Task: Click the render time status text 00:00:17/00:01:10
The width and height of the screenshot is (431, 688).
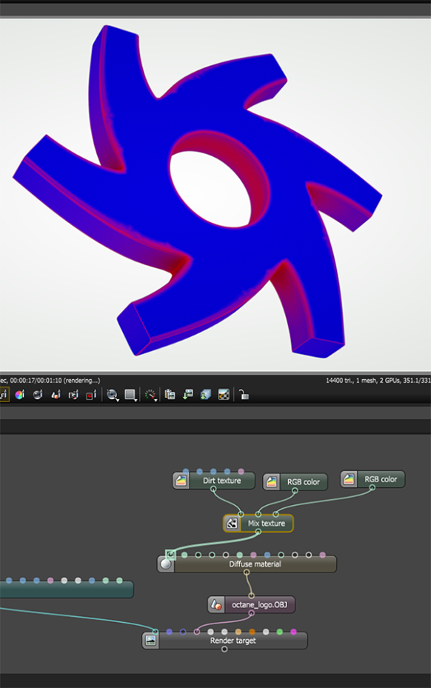Action: click(x=36, y=381)
